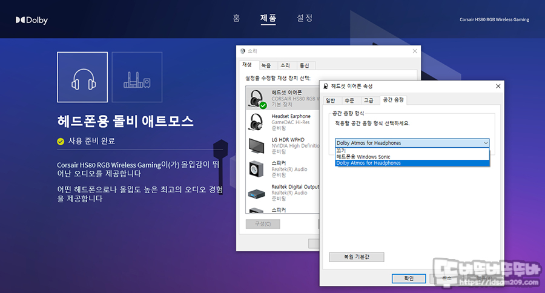This screenshot has width=545, height=293.
Task: Select the headphones product tile
Action: [82, 77]
